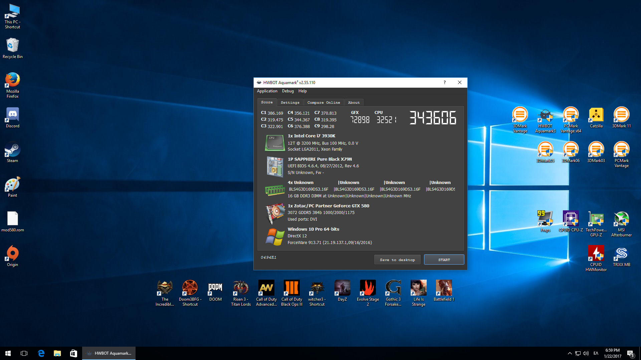Select the Gothic 3 Forsaken icon
This screenshot has height=360, width=641.
click(393, 293)
